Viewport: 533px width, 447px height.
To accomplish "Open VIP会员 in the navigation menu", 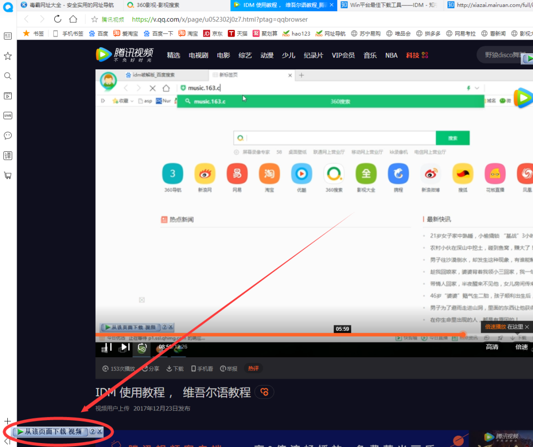I will tap(343, 55).
